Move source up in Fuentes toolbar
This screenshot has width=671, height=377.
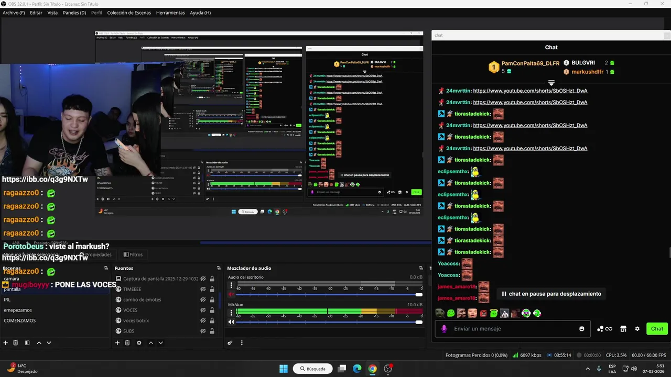tap(151, 343)
